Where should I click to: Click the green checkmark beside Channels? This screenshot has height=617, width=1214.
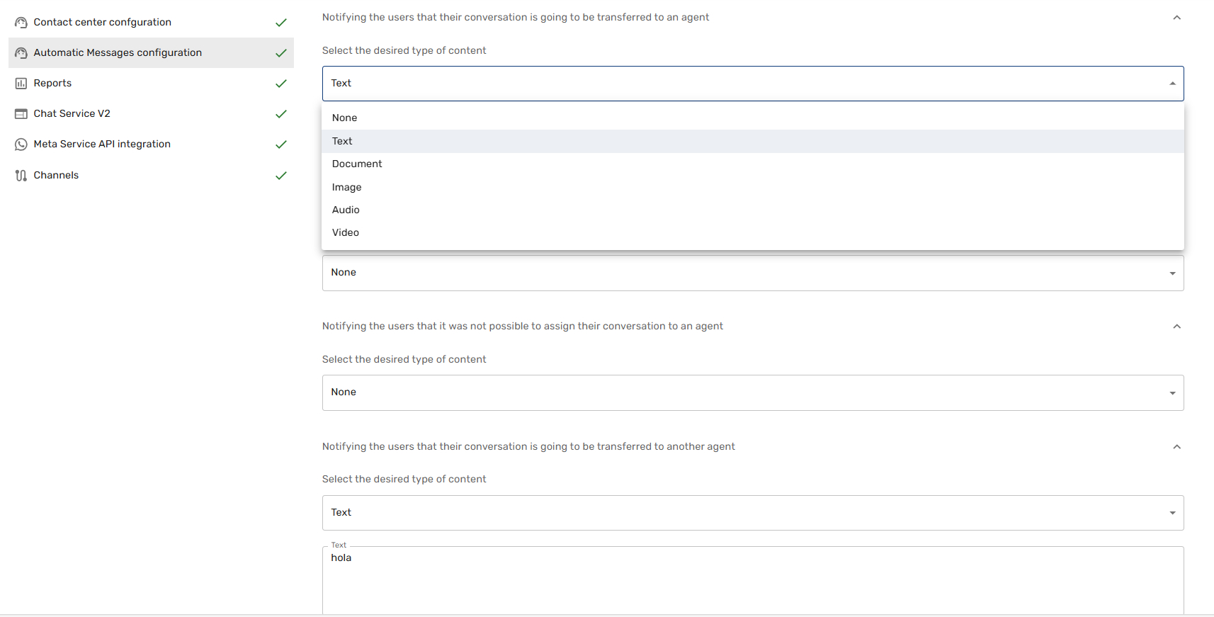[x=281, y=176]
